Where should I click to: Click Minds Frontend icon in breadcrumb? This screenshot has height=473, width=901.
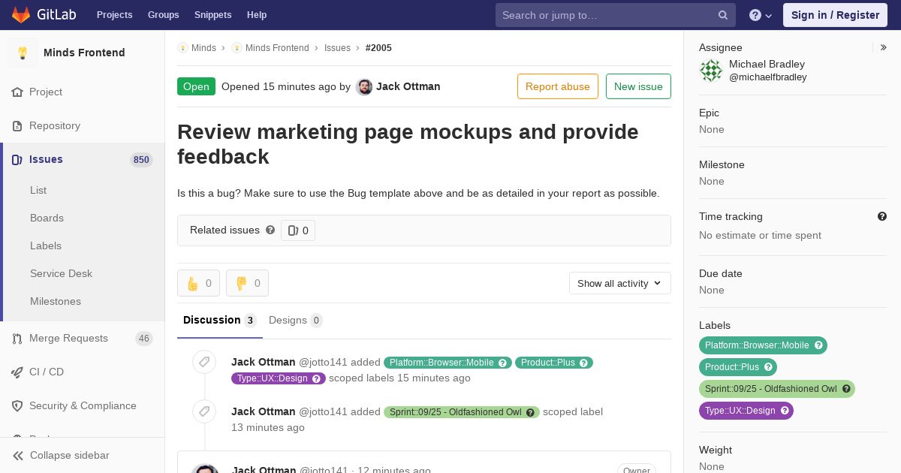click(x=237, y=47)
